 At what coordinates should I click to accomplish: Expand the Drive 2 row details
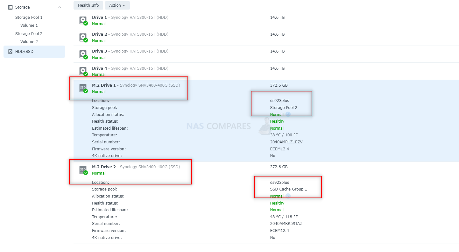click(266, 38)
